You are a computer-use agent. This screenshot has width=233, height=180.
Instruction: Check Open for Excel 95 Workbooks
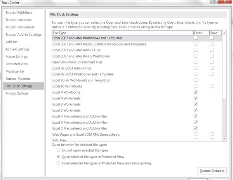tap(196, 86)
